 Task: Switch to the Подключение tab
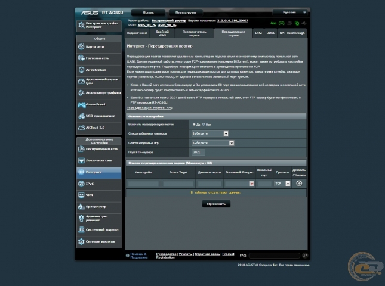(137, 33)
